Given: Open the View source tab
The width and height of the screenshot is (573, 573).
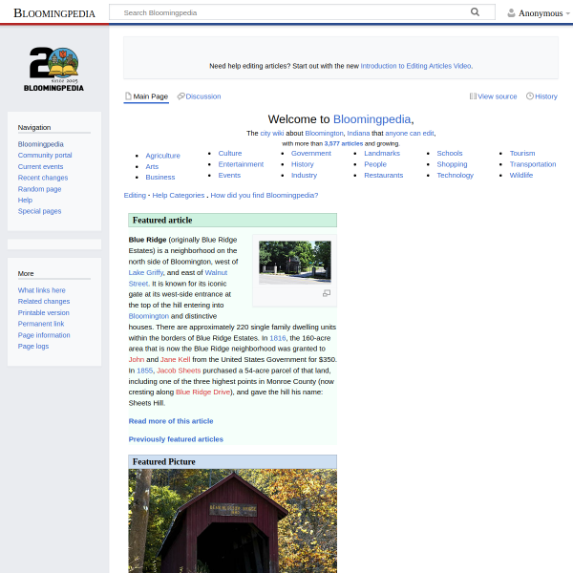Looking at the screenshot, I should 494,96.
